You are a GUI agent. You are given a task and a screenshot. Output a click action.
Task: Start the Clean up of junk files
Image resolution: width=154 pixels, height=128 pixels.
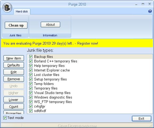pyautogui.click(x=16, y=25)
